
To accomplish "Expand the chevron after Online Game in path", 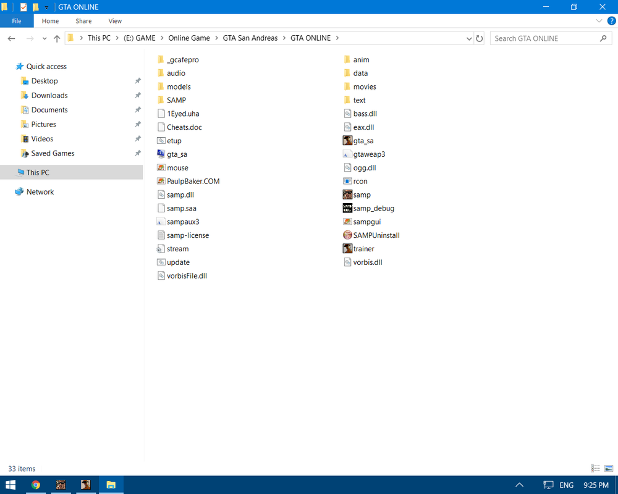I will click(x=216, y=38).
